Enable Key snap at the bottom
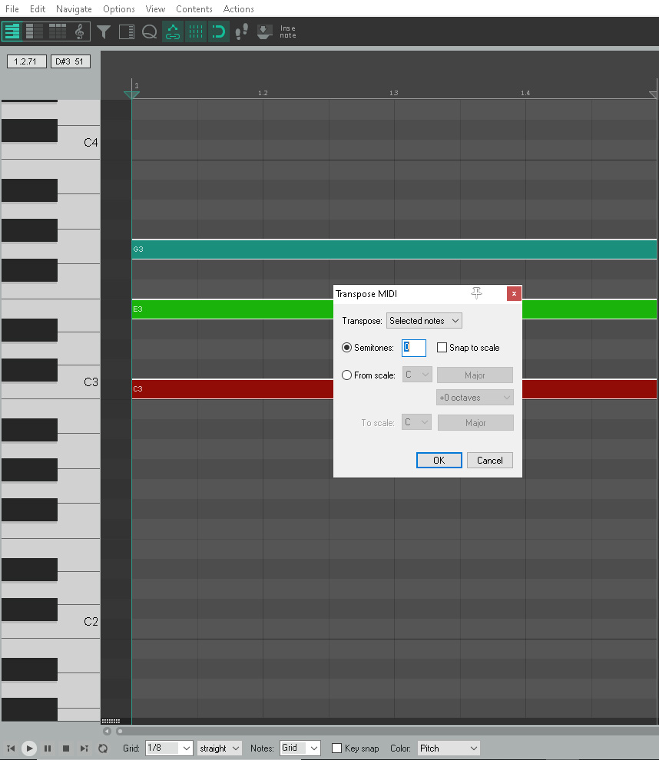Viewport: 659px width, 760px height. pos(336,748)
